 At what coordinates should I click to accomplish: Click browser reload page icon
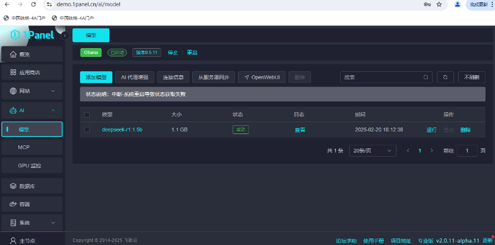[33, 4]
